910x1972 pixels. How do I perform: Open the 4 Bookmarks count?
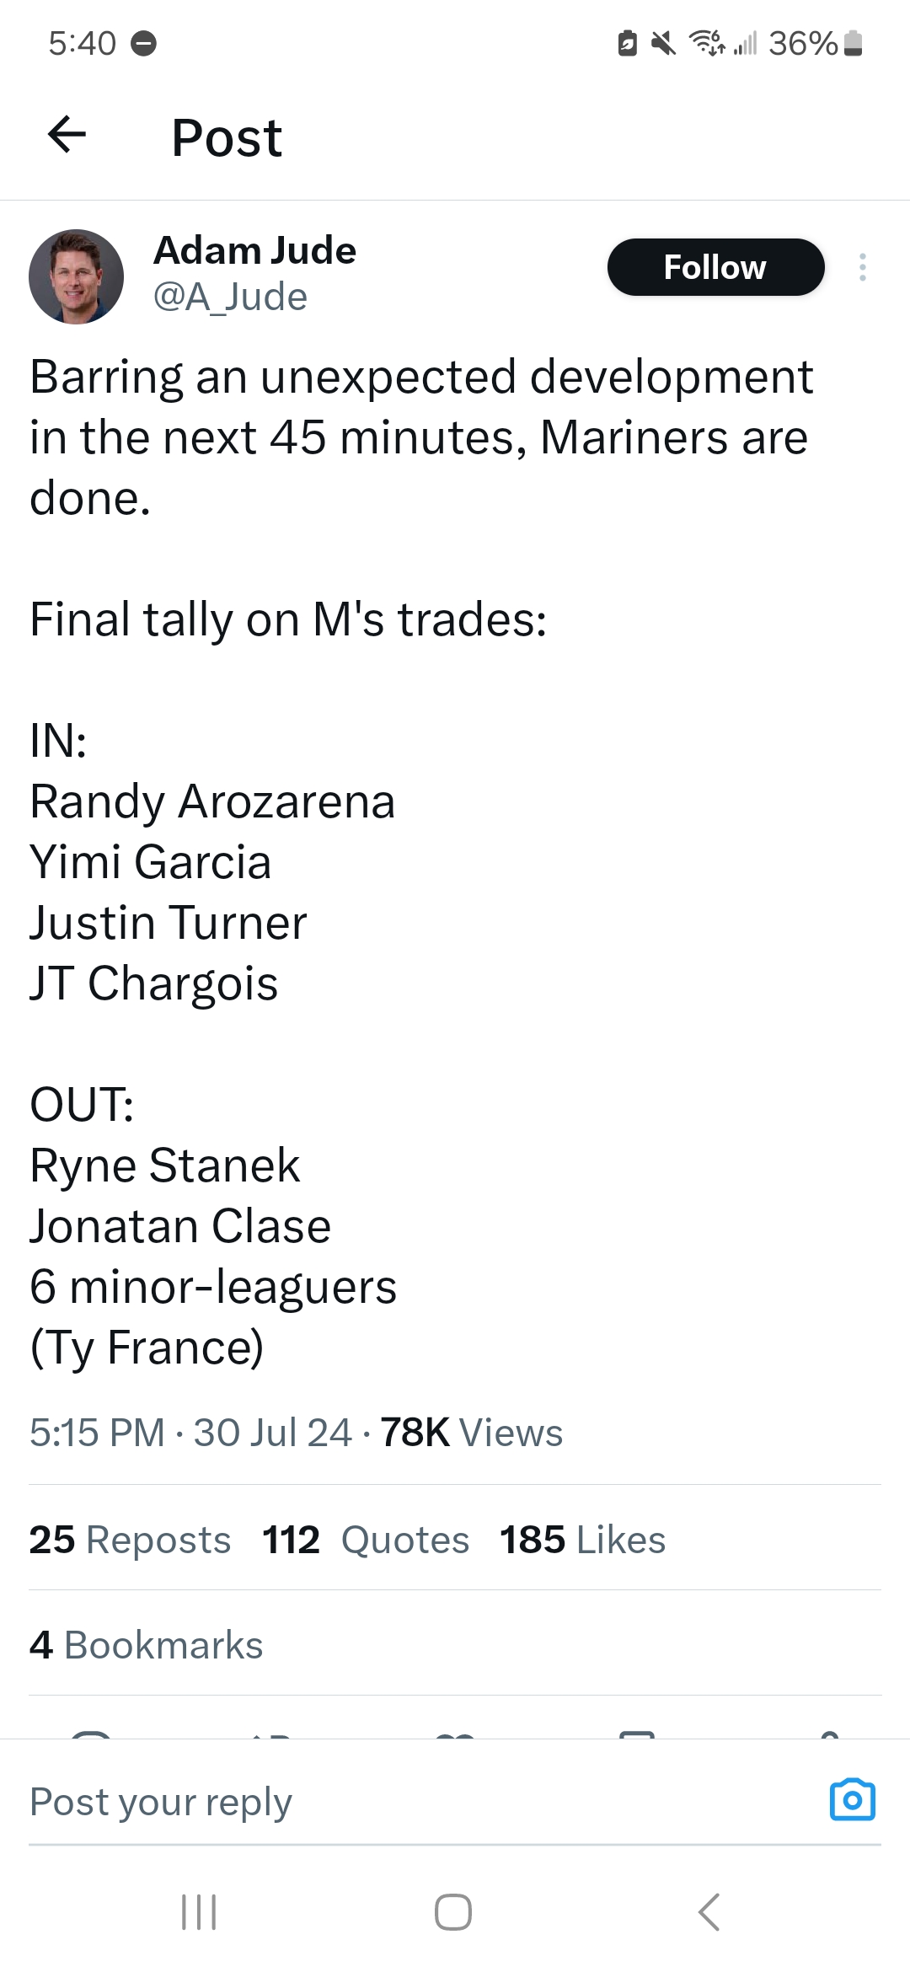tap(146, 1645)
